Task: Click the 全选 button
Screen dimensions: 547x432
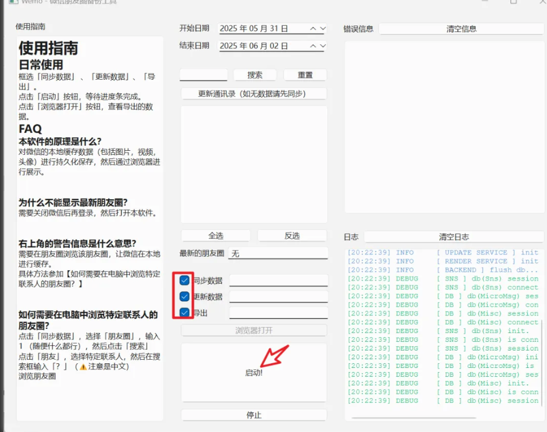Action: click(215, 236)
